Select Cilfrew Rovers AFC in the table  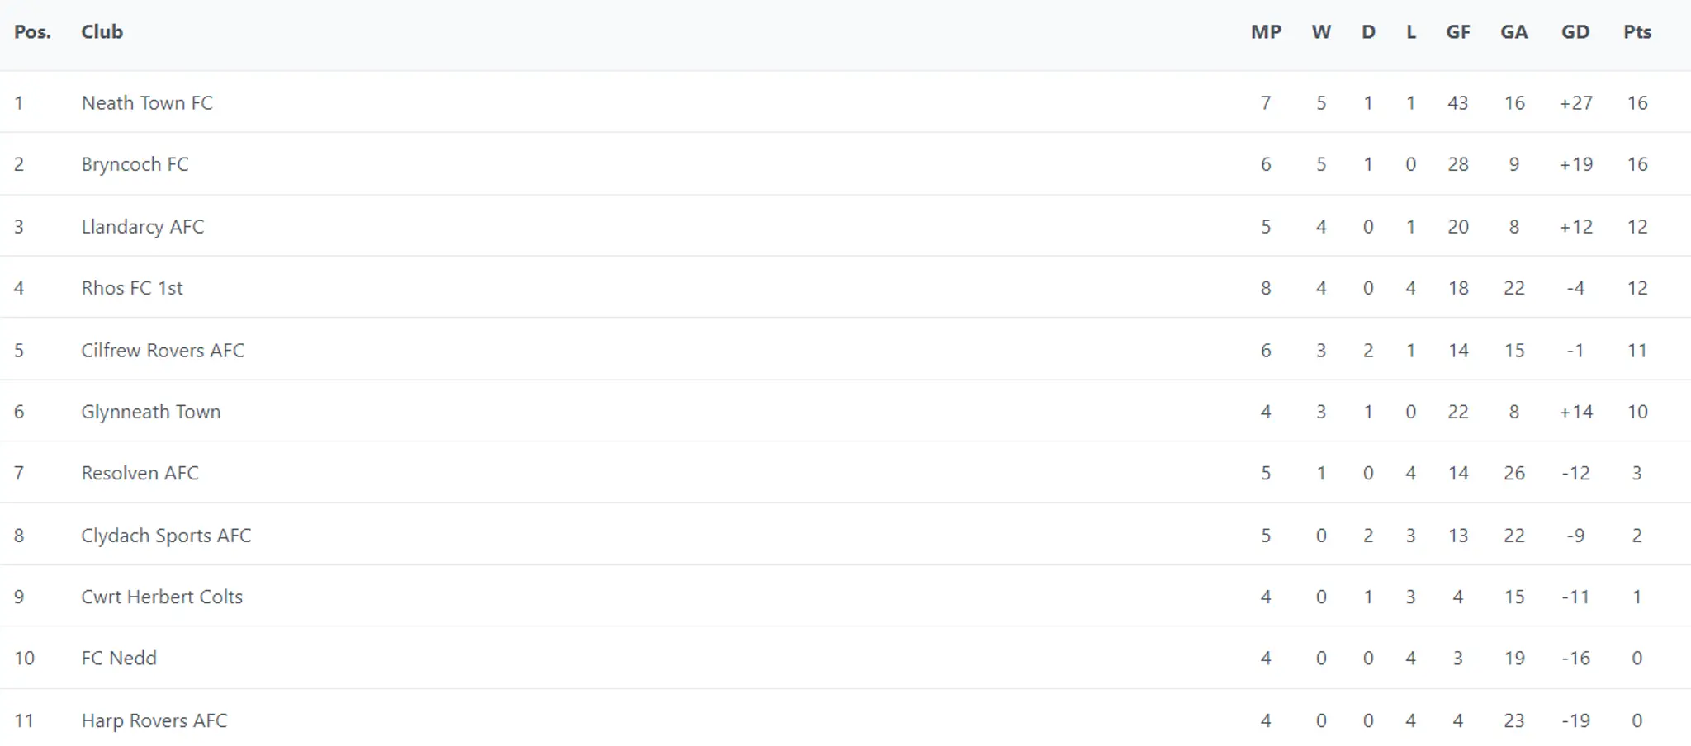163,351
